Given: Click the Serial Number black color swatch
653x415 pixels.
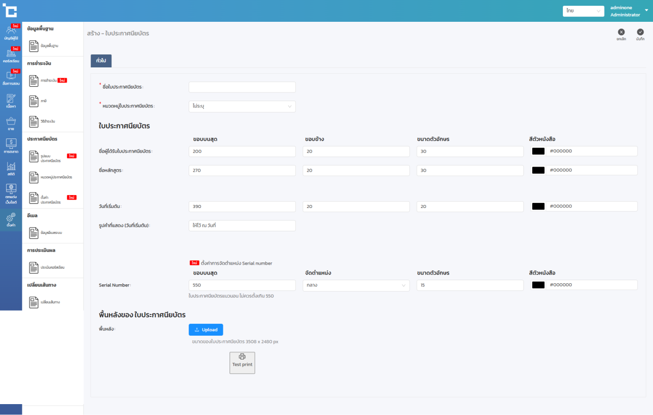Looking at the screenshot, I should click(538, 285).
